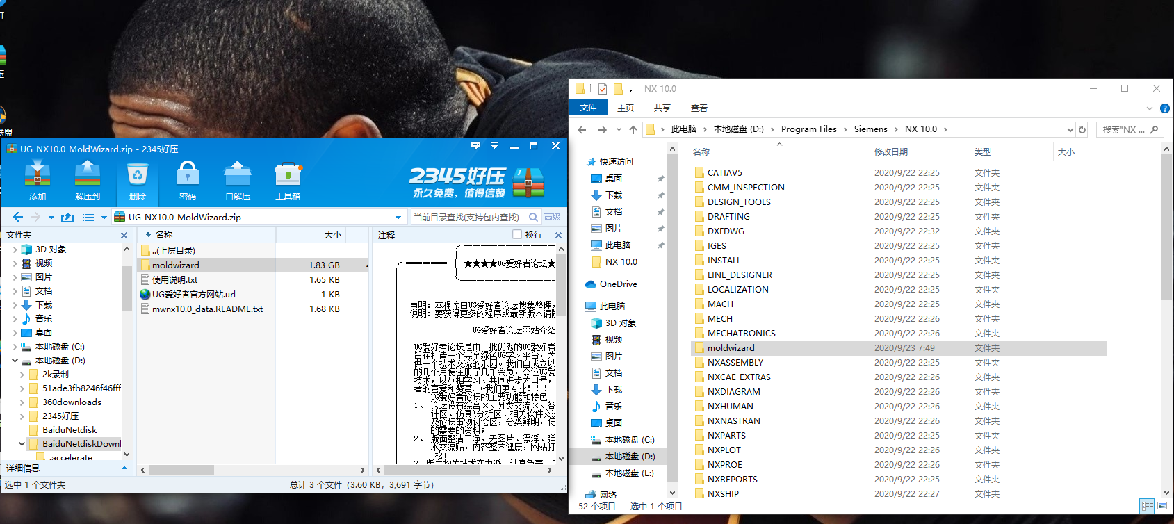
Task: Click the 删除 (Delete) recycle icon
Action: (138, 181)
